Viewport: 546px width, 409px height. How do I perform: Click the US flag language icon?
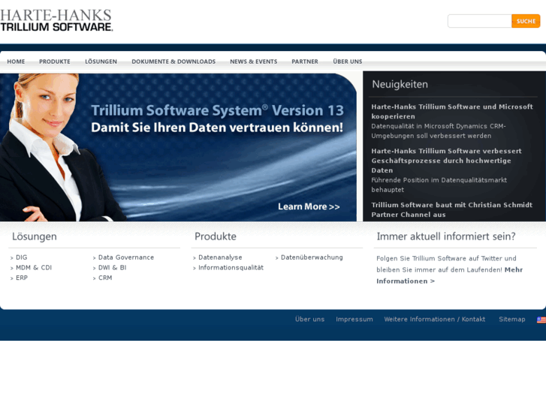(x=541, y=320)
